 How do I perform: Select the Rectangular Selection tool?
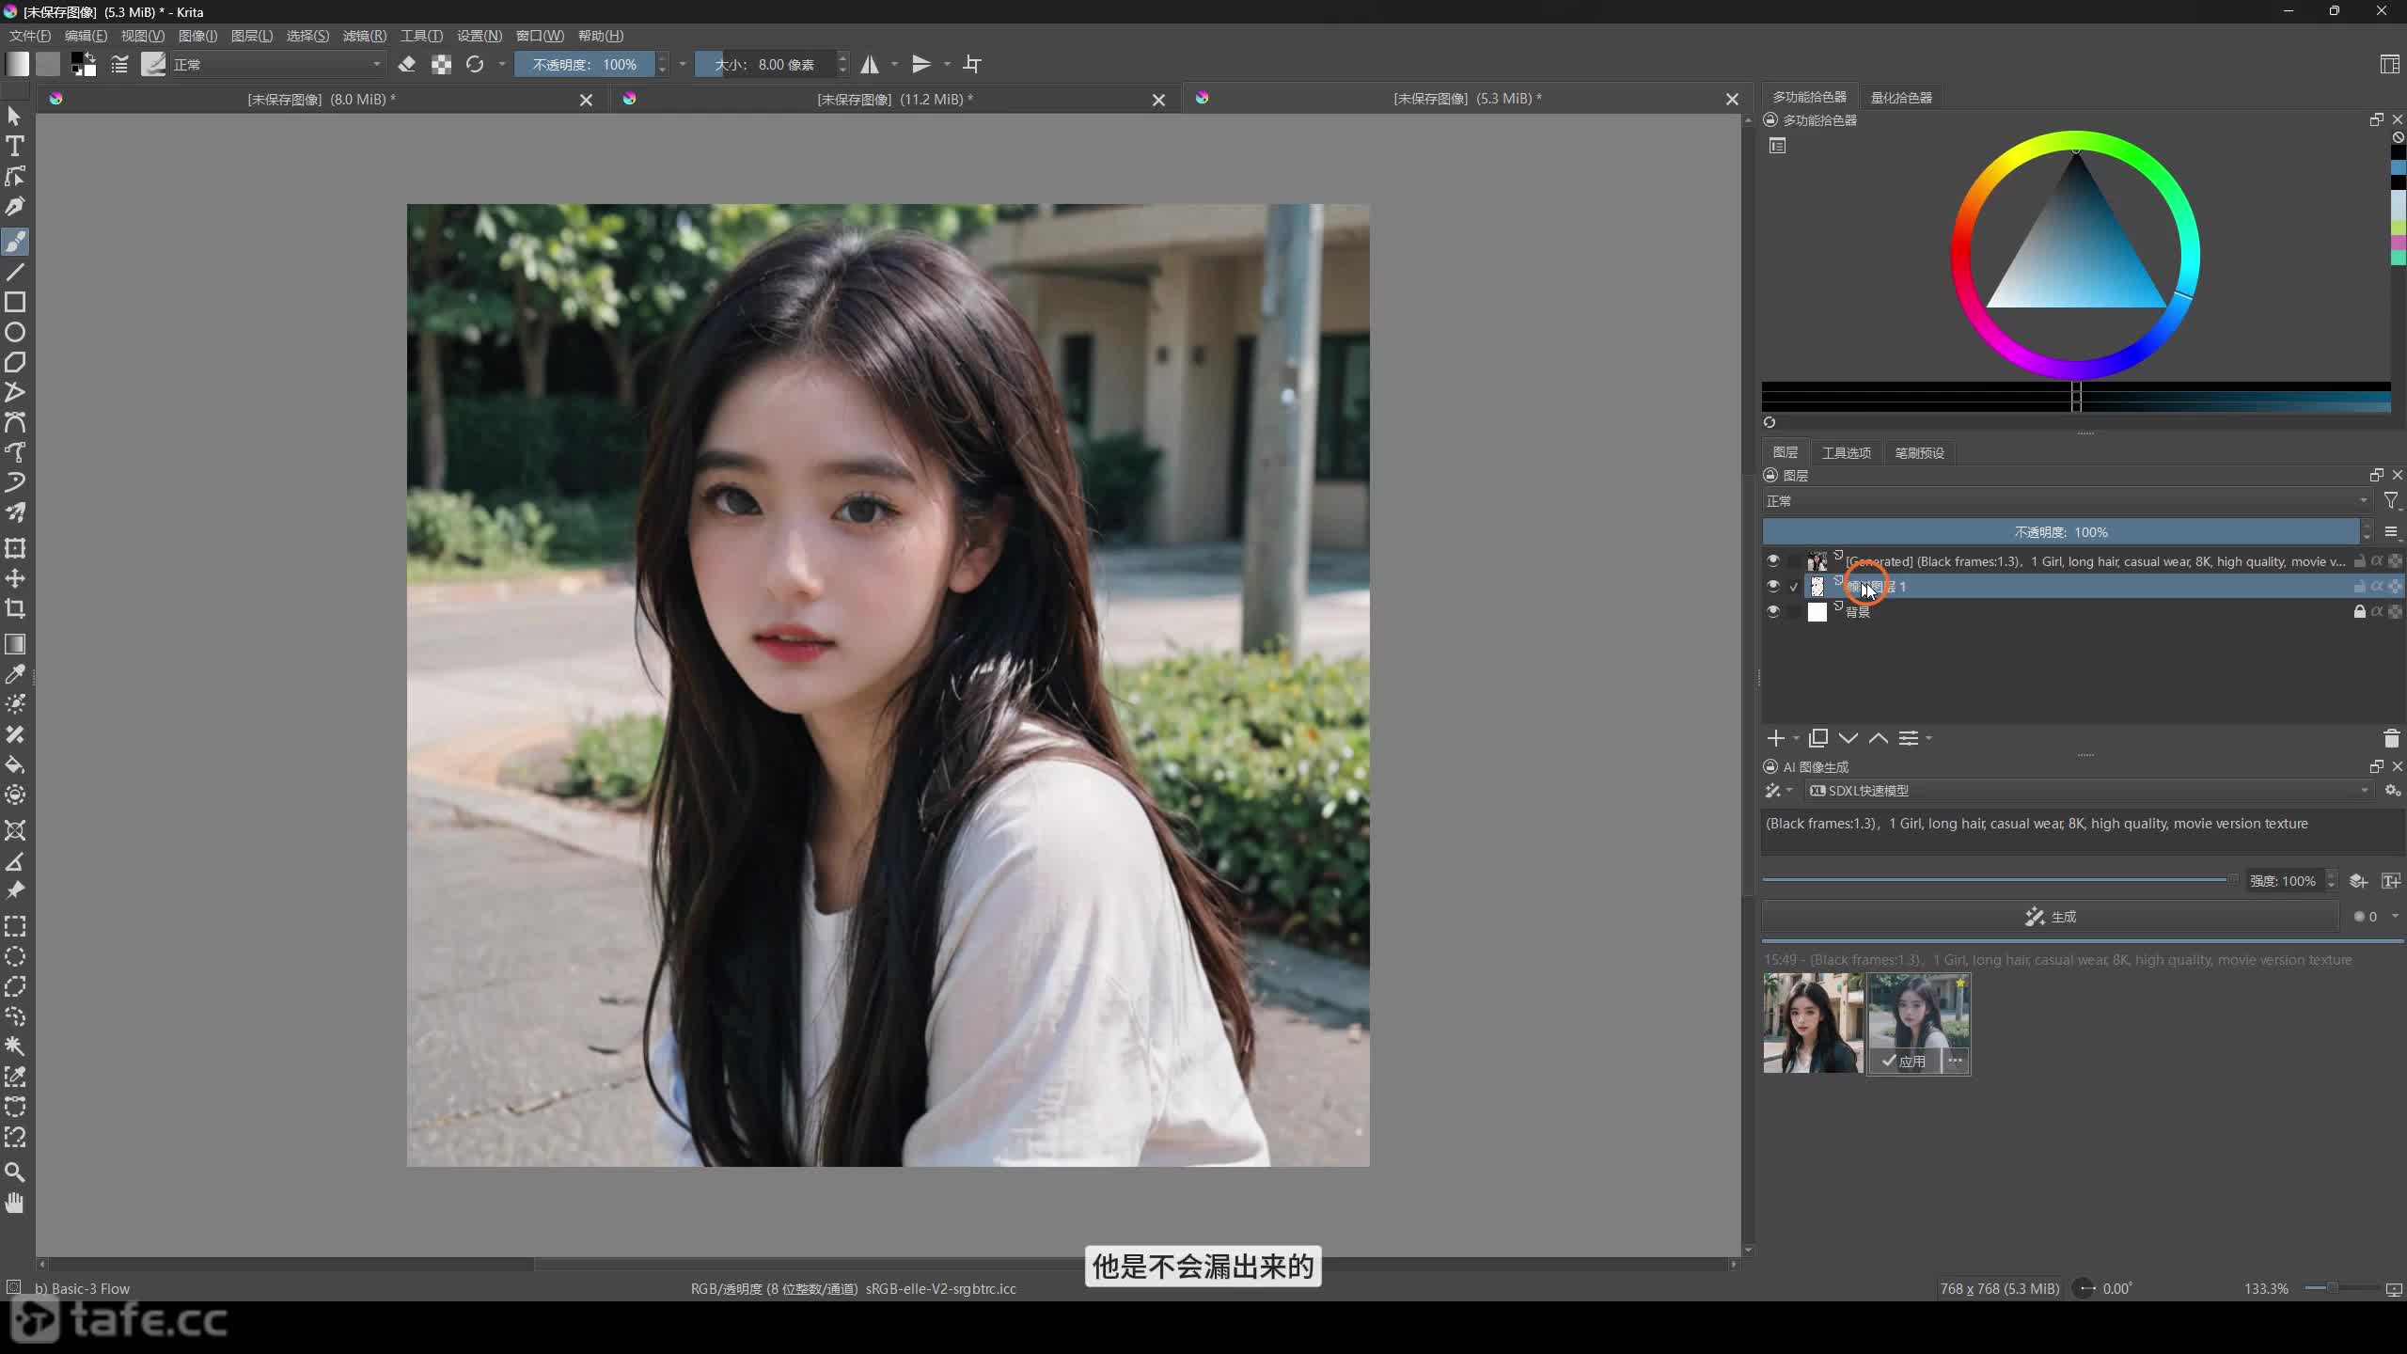coord(15,926)
